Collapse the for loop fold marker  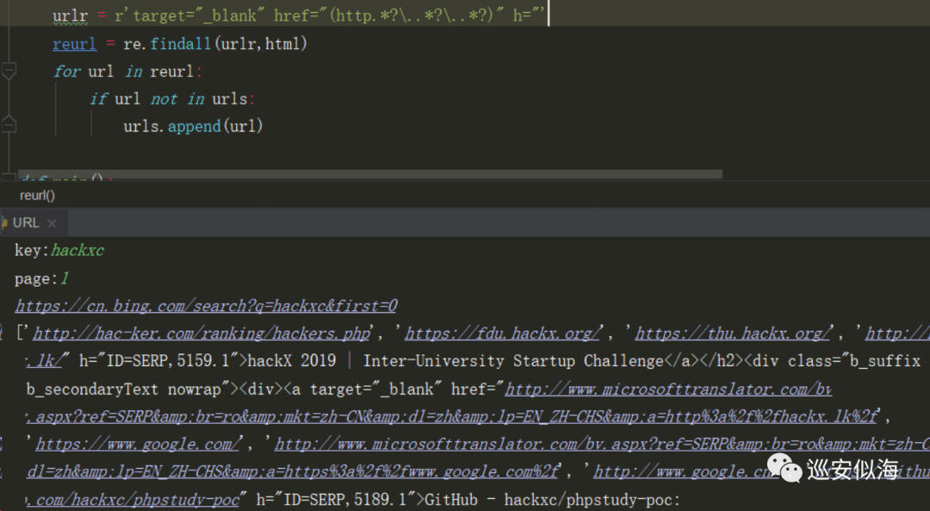tap(9, 72)
